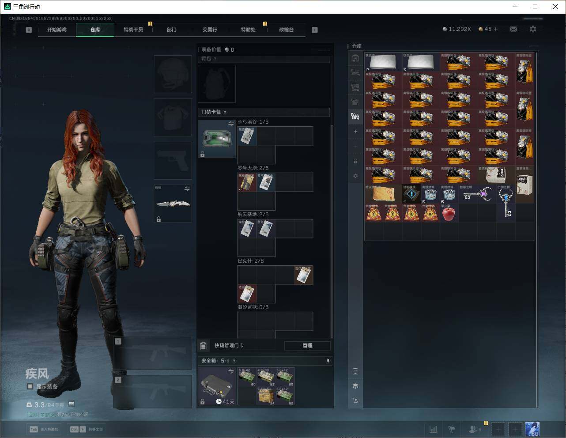566x438 pixels.
Task: Select the highlighted IV warehouse page icon
Action: tap(355, 117)
